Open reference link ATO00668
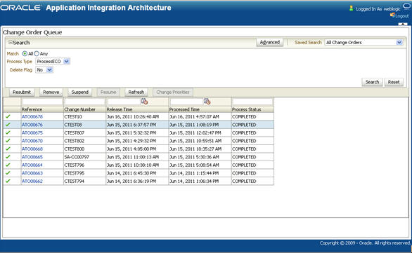The height and width of the screenshot is (253, 412). point(32,149)
